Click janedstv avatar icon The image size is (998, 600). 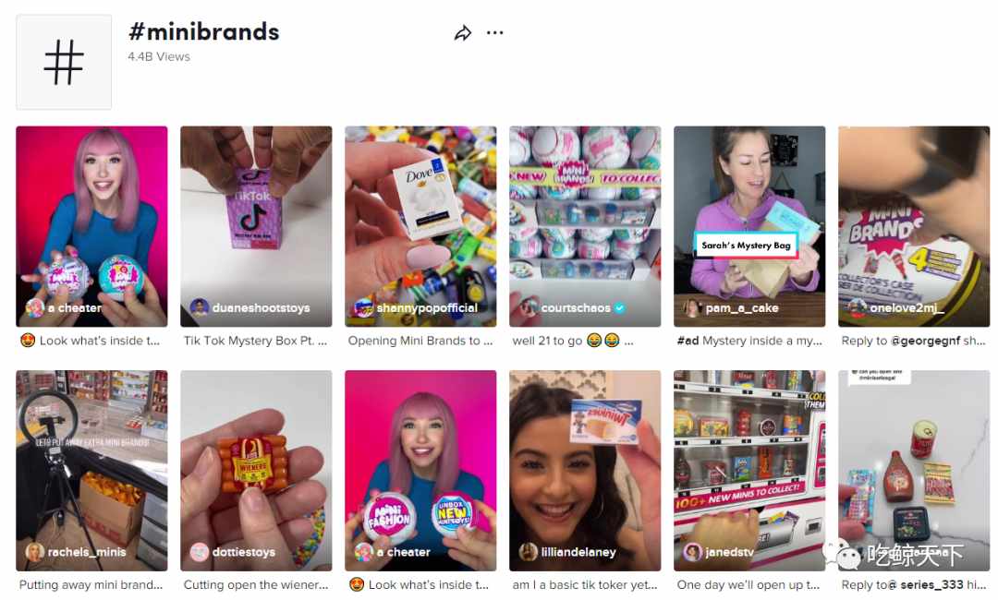coord(692,552)
